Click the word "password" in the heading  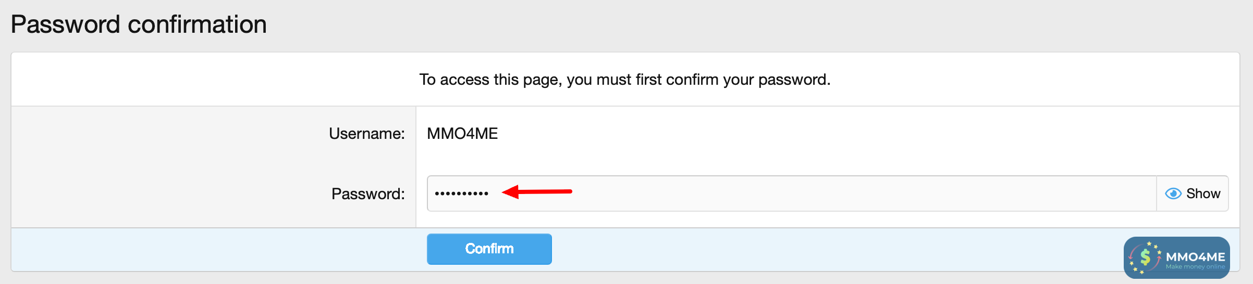pyautogui.click(x=65, y=24)
